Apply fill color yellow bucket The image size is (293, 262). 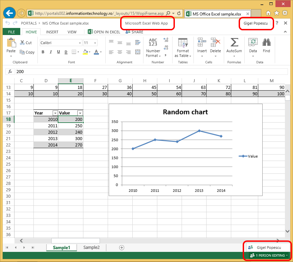pyautogui.click(x=85, y=52)
